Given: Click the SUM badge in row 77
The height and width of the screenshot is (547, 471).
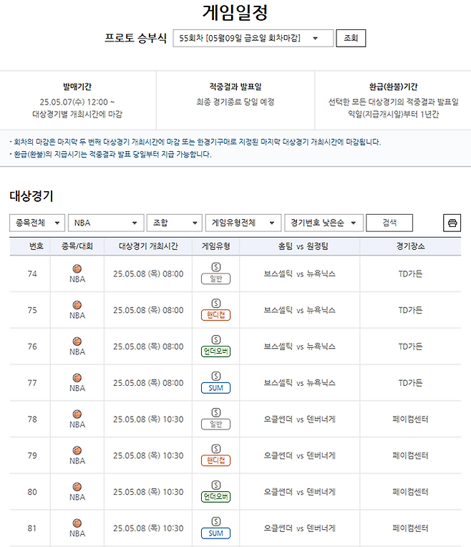Looking at the screenshot, I should [x=215, y=388].
